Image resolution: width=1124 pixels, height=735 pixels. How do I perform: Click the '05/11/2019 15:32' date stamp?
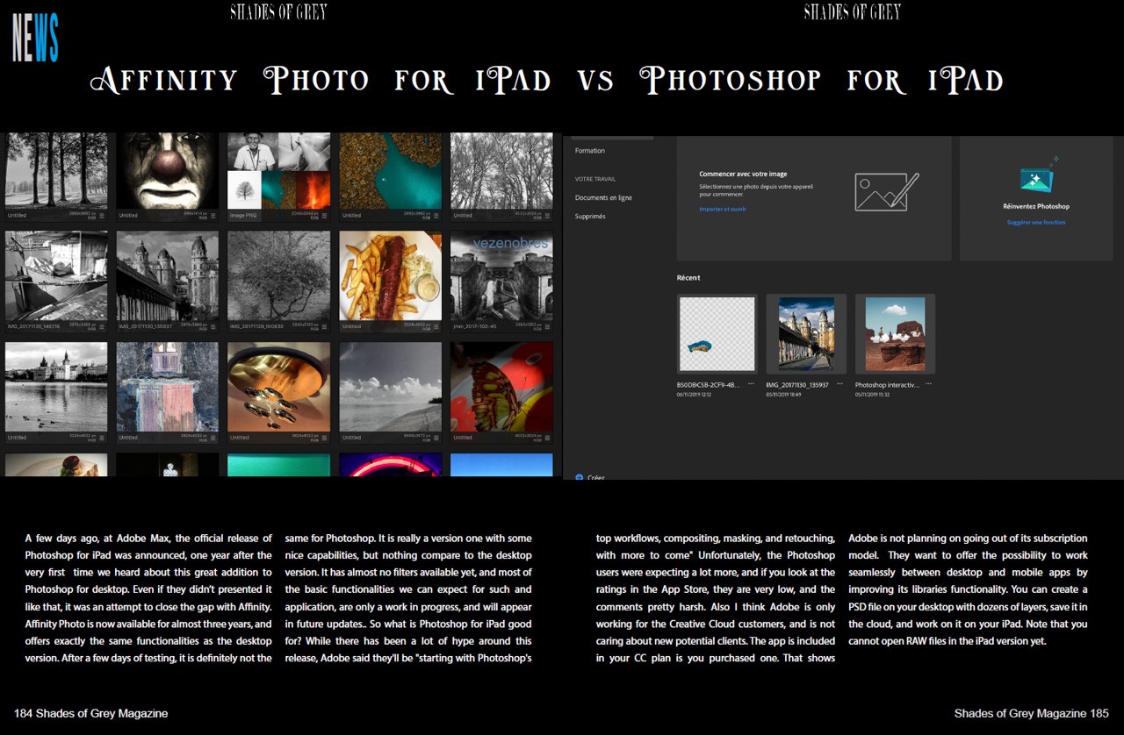pyautogui.click(x=872, y=395)
